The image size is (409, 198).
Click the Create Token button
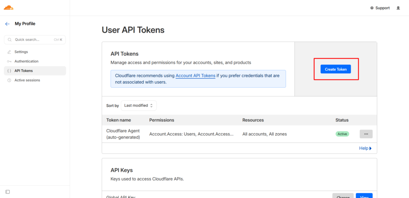click(336, 69)
